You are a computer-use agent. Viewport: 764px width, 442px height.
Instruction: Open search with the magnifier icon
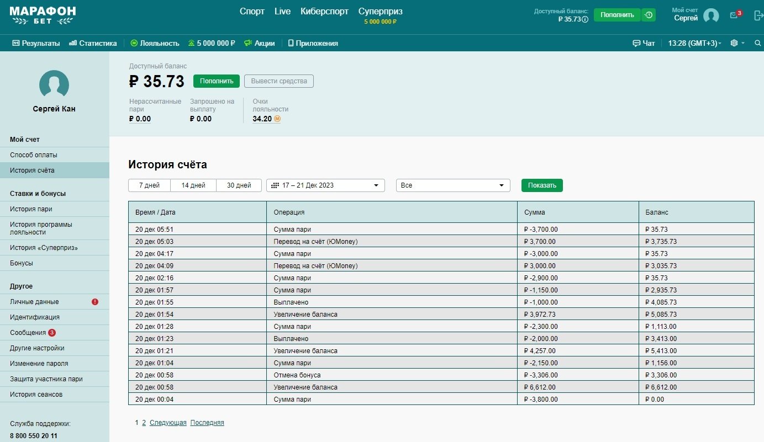pos(757,43)
